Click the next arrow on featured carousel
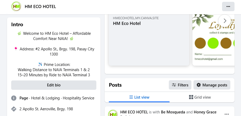Image resolution: width=241 pixels, height=116 pixels. (225, 21)
